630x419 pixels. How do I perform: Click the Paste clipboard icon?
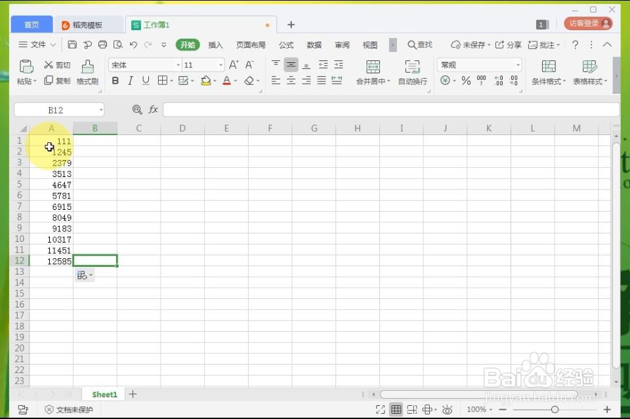pyautogui.click(x=26, y=66)
